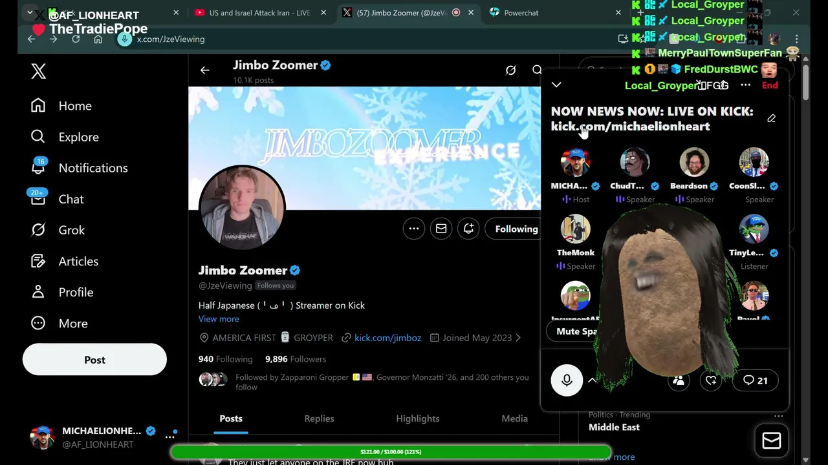828x465 pixels.
Task: Expand profile details chevron after Joined
Action: coord(517,338)
